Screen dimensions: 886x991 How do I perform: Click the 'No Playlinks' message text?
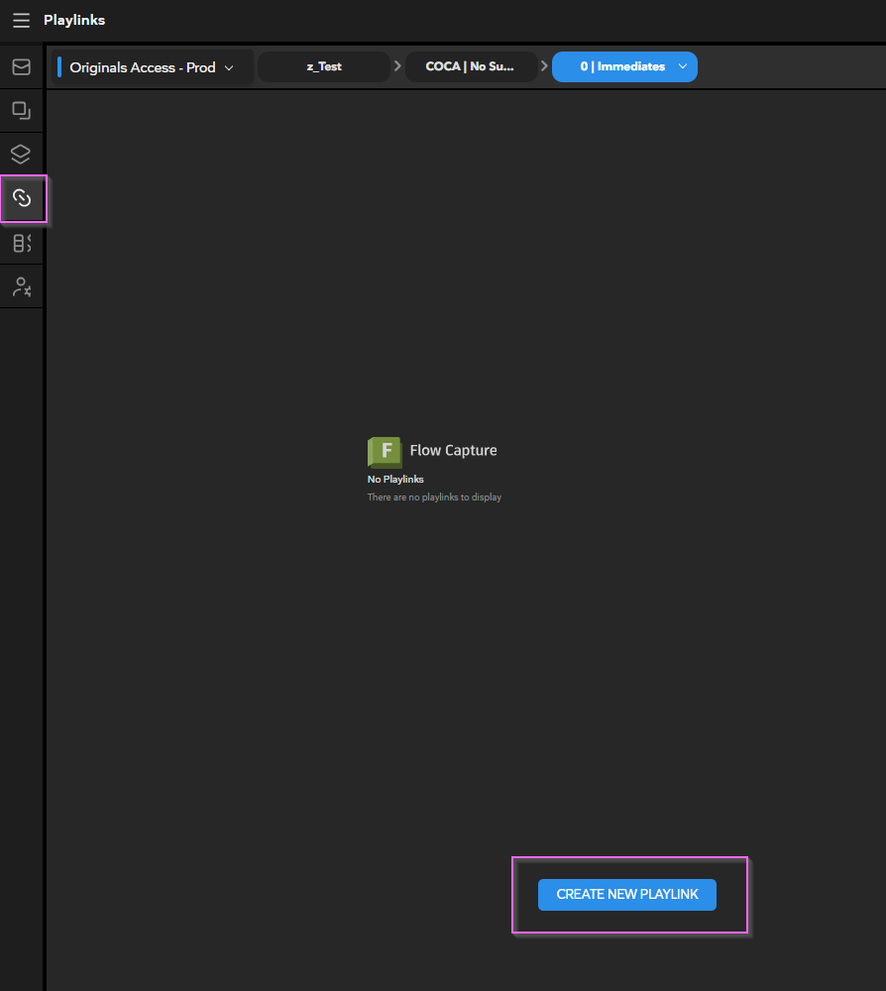click(x=395, y=479)
